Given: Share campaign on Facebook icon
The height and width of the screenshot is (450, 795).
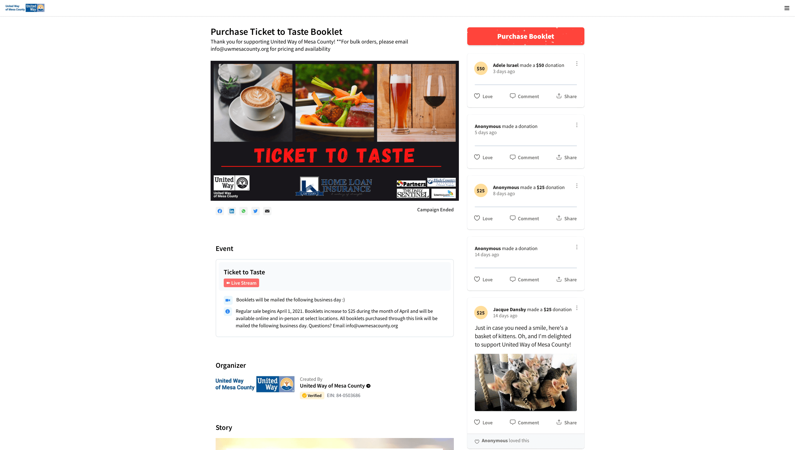Looking at the screenshot, I should pos(220,211).
